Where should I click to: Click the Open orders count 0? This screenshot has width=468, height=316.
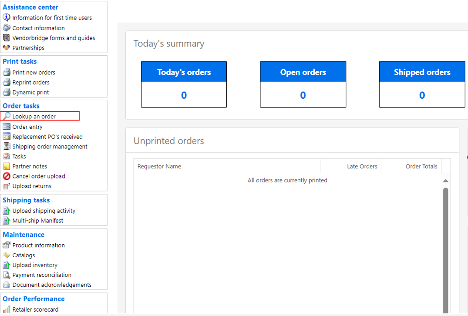[303, 95]
